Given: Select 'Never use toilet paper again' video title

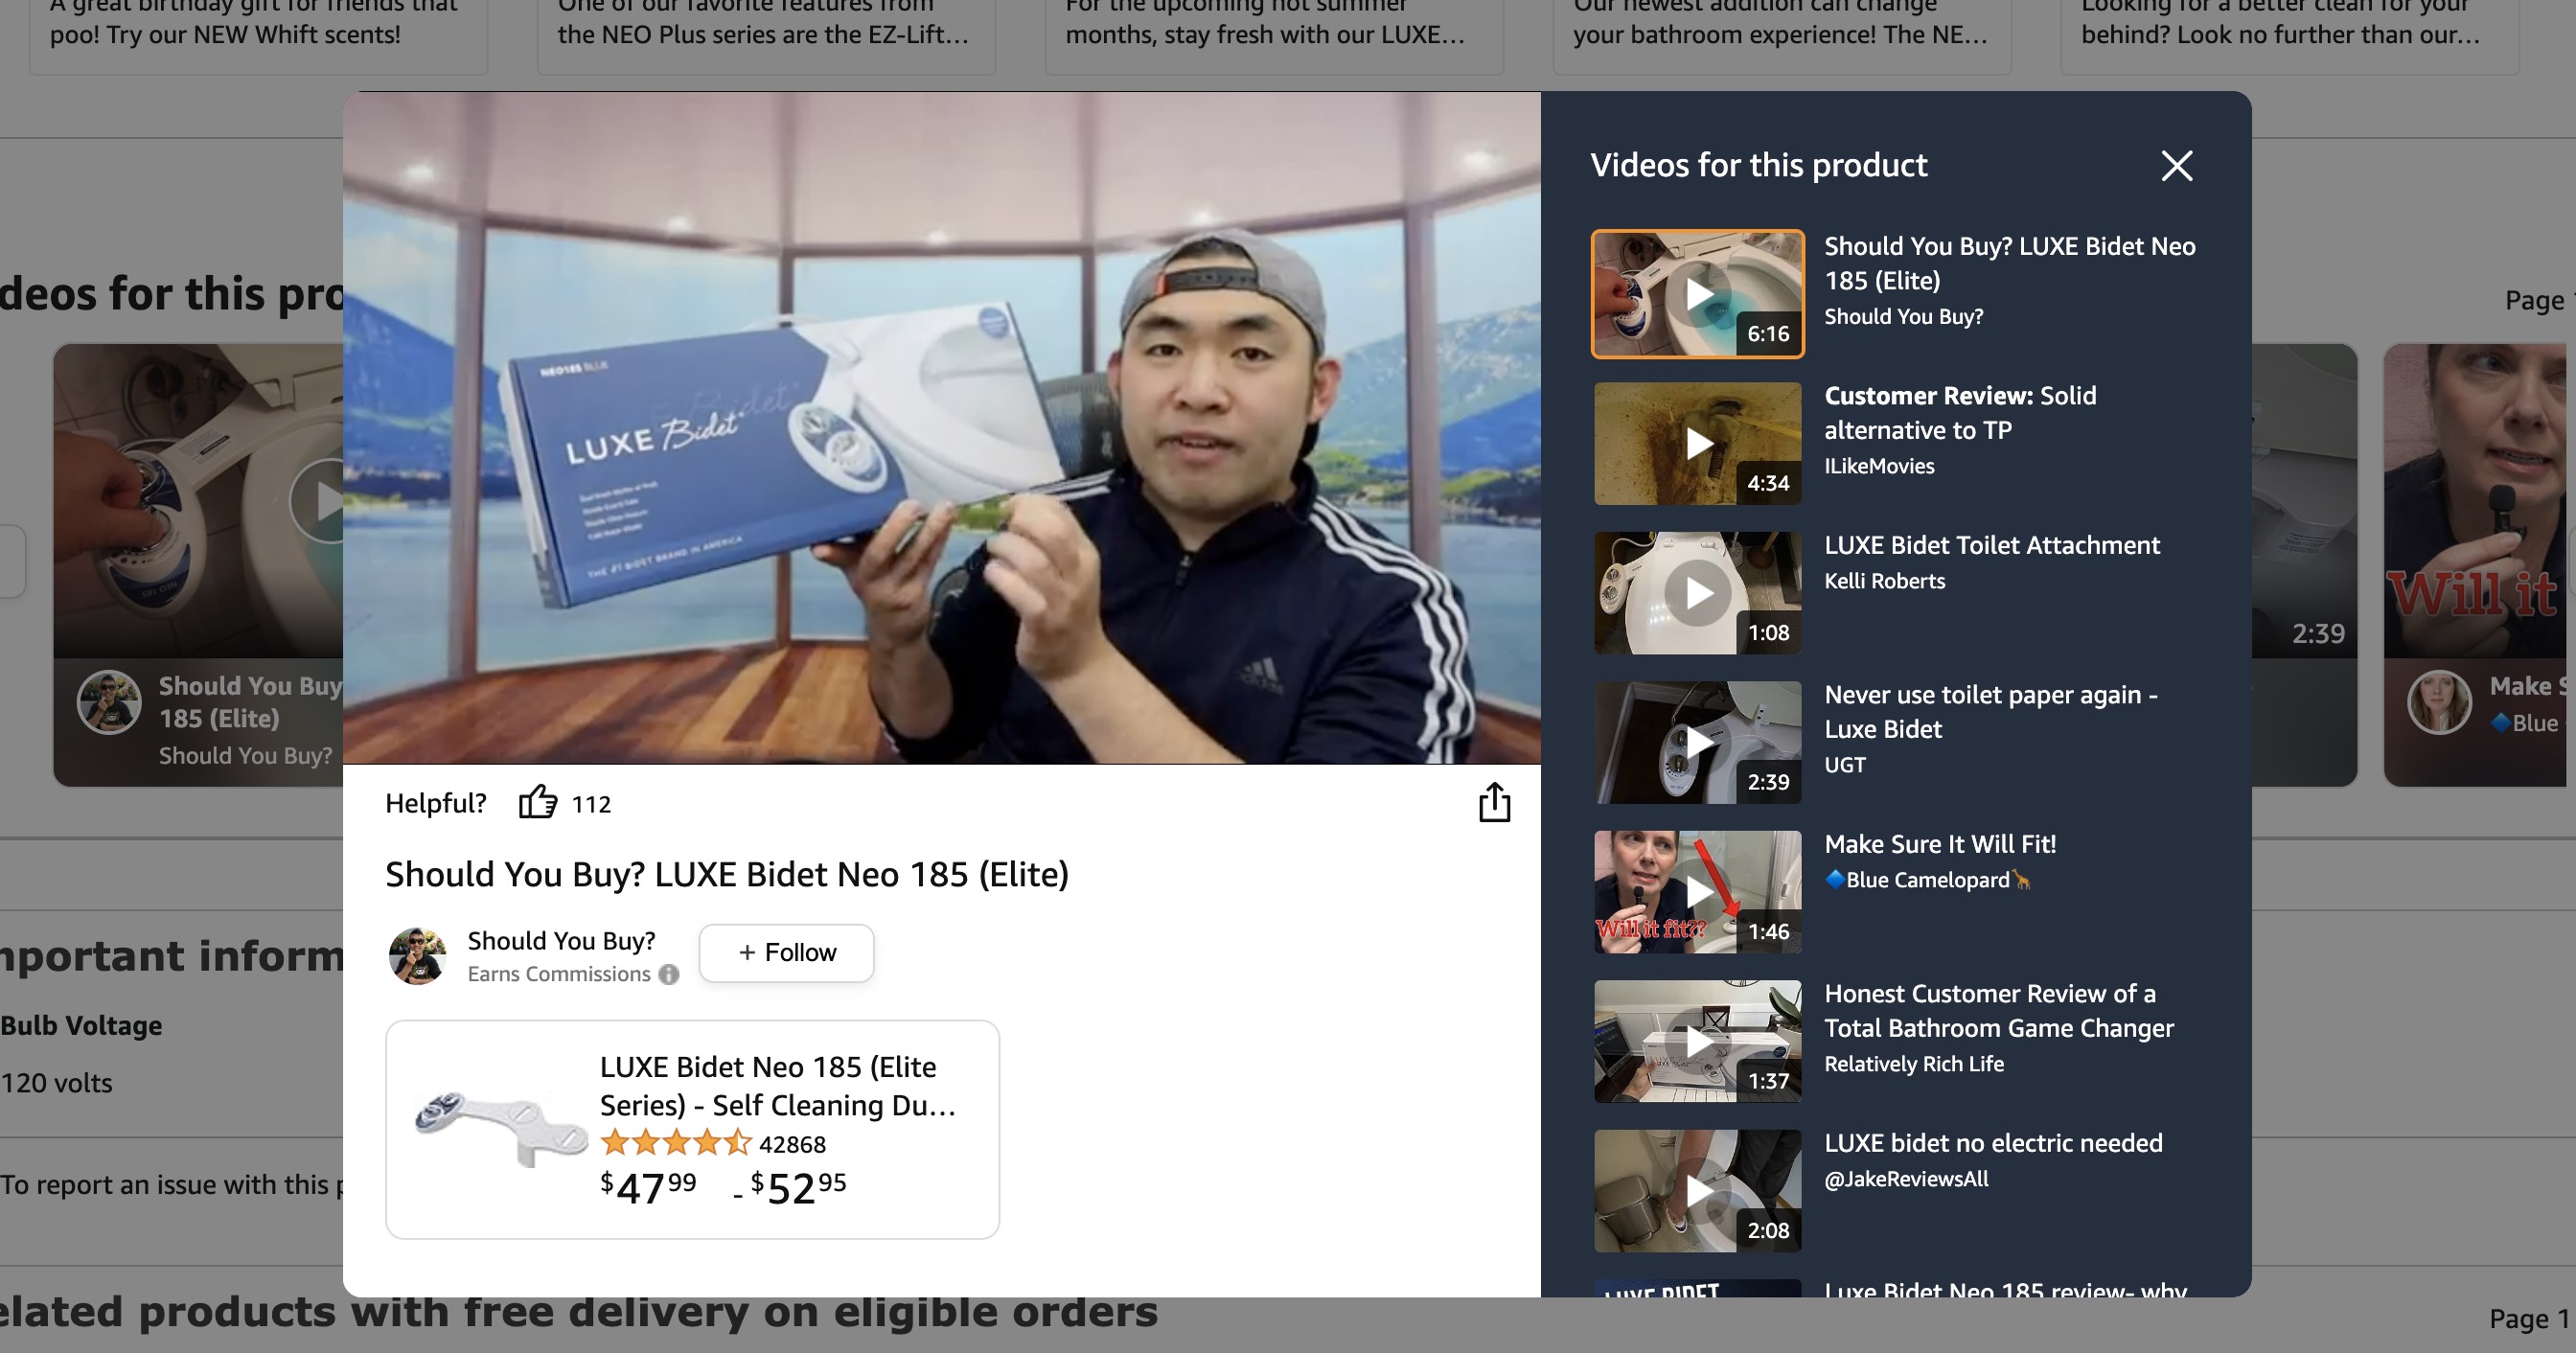Looking at the screenshot, I should pyautogui.click(x=1990, y=711).
